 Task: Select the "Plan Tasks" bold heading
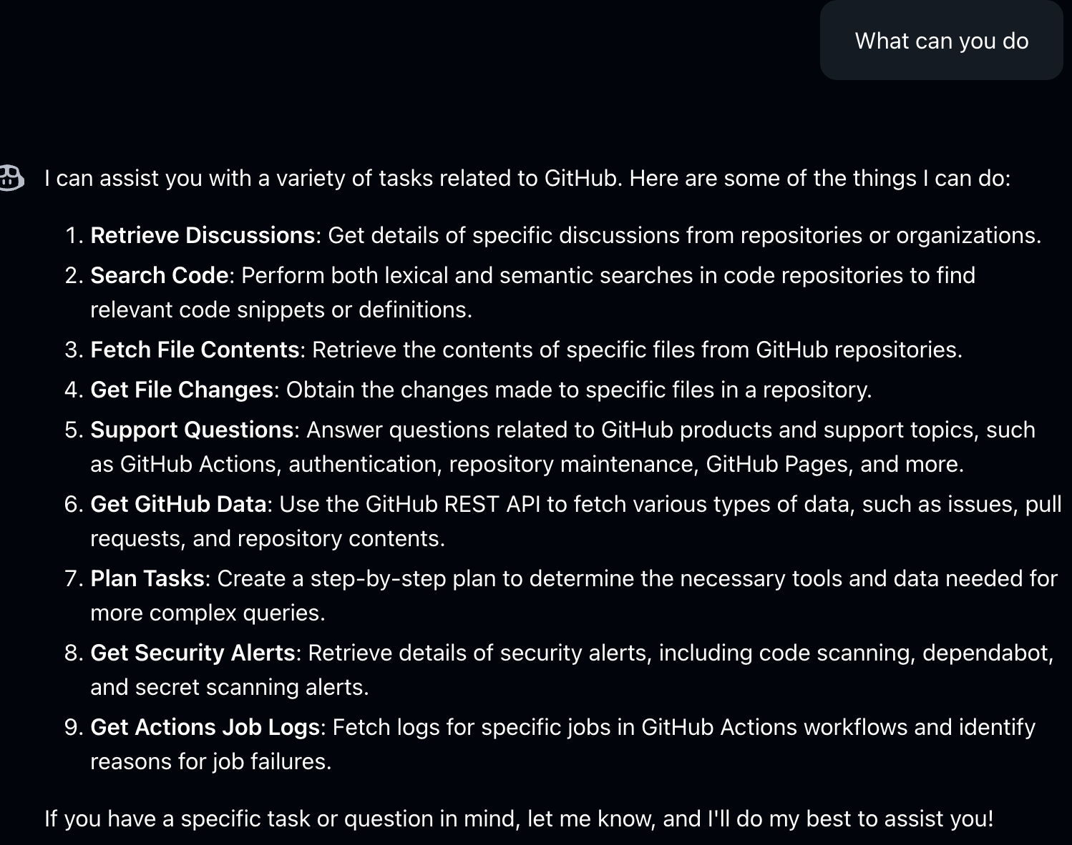pyautogui.click(x=147, y=578)
